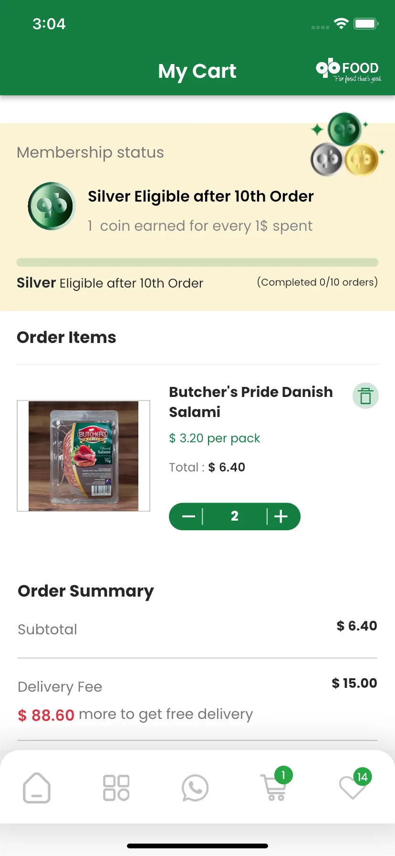Tap the green membership coin badge
The image size is (395, 856).
pos(52,206)
